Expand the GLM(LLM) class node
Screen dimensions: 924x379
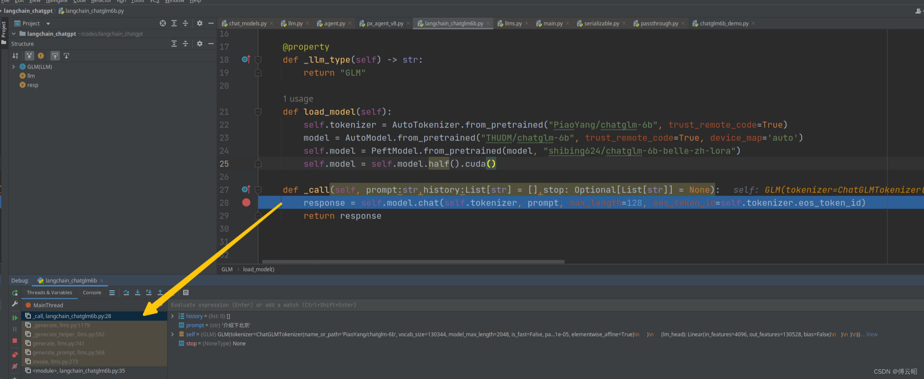coord(13,67)
